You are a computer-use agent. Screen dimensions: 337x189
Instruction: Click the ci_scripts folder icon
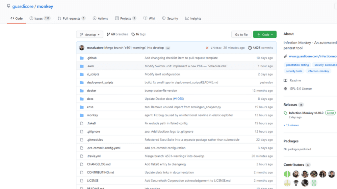point(82,74)
